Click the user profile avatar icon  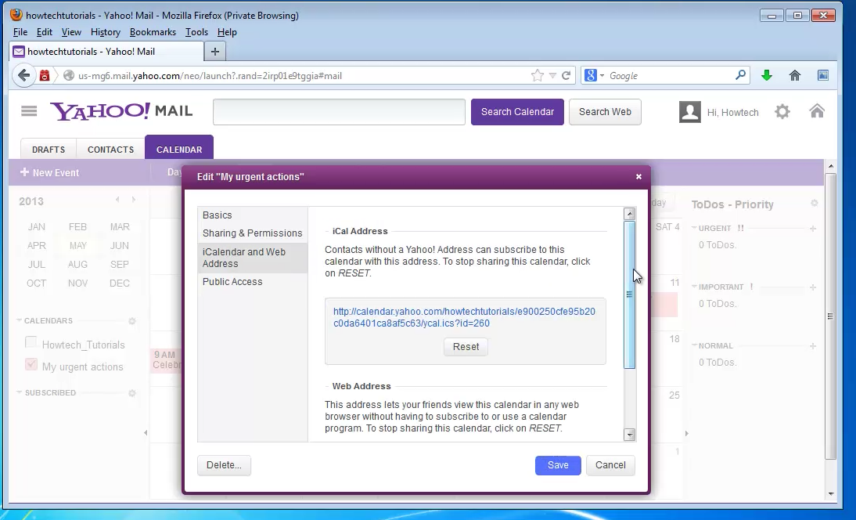(690, 112)
